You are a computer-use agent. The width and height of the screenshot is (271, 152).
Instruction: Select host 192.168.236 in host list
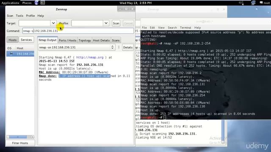coord(20,54)
